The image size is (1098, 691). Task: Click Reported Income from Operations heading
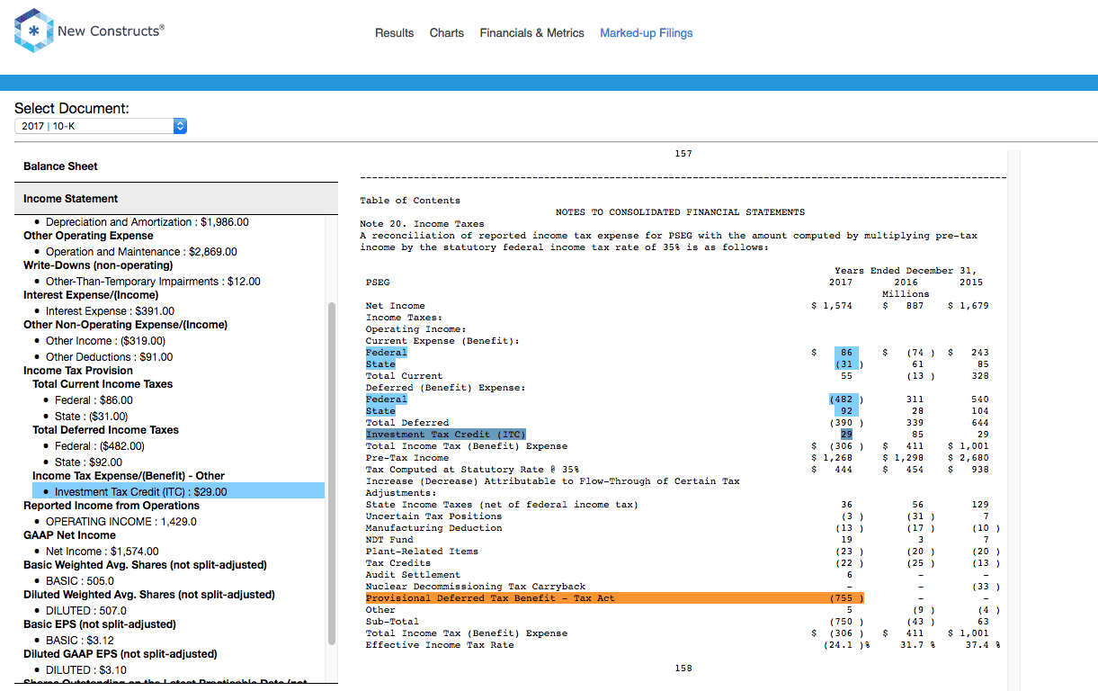(x=112, y=506)
